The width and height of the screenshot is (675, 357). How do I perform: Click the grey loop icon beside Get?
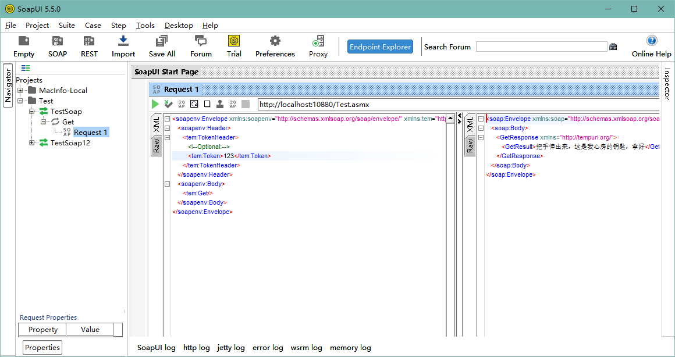(x=55, y=122)
